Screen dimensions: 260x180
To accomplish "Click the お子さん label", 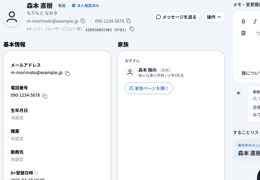I will (x=132, y=61).
